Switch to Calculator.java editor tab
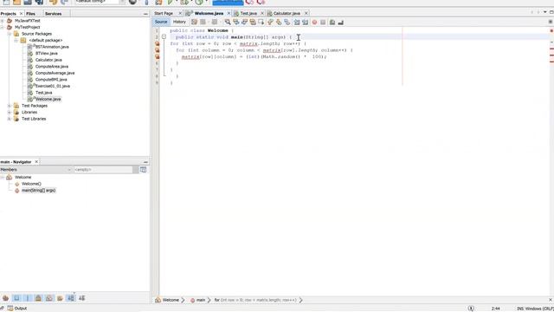The height and width of the screenshot is (312, 554). (287, 13)
